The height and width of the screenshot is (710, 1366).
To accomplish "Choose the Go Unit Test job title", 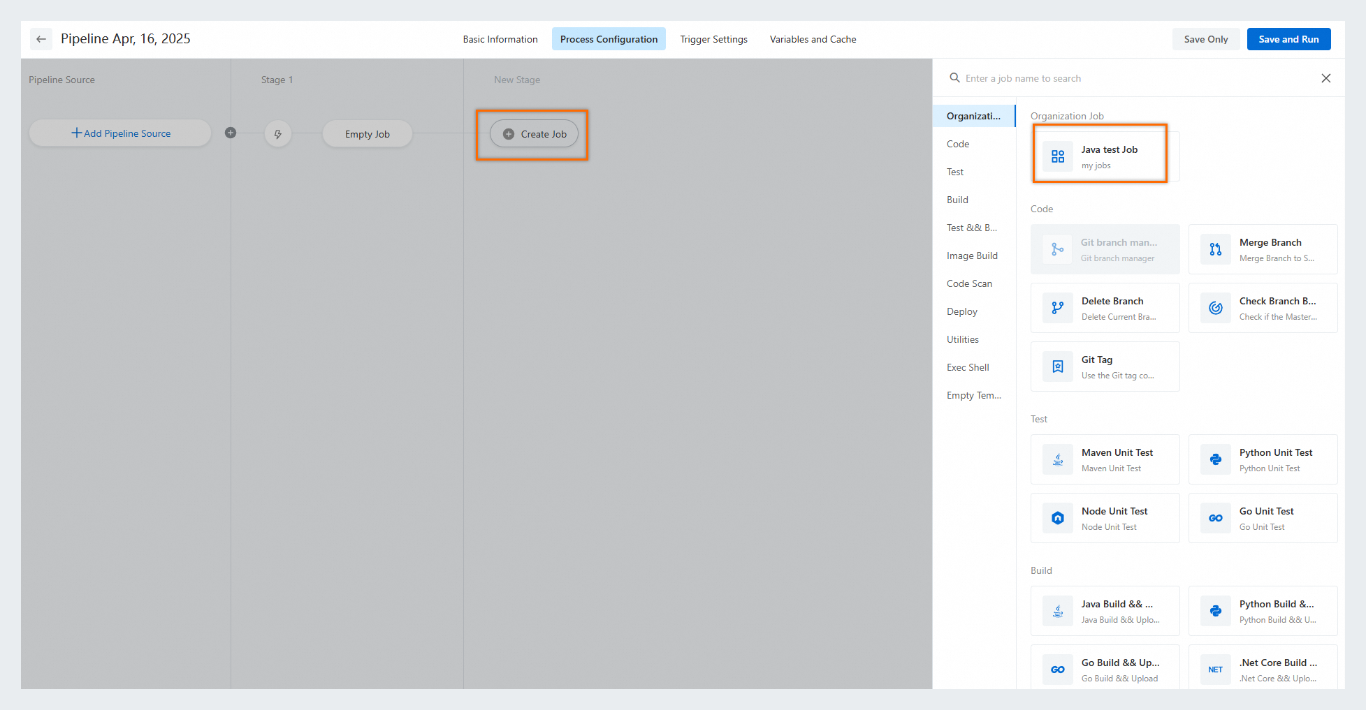I will point(1267,511).
